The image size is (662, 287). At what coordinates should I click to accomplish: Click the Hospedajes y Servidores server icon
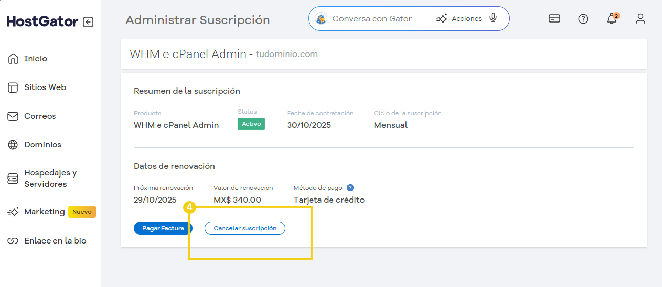point(13,179)
